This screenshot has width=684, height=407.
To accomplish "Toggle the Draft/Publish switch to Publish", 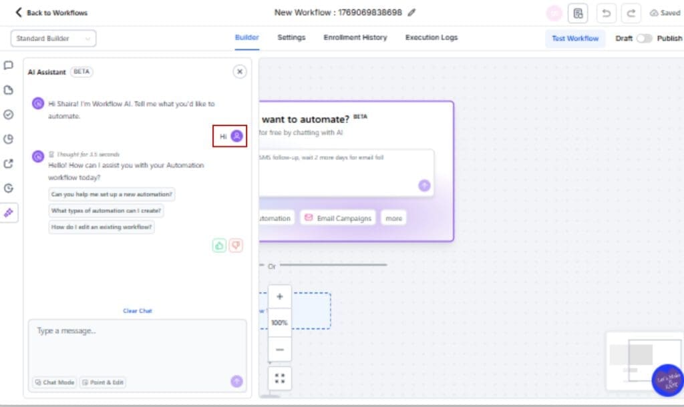I will tap(643, 39).
